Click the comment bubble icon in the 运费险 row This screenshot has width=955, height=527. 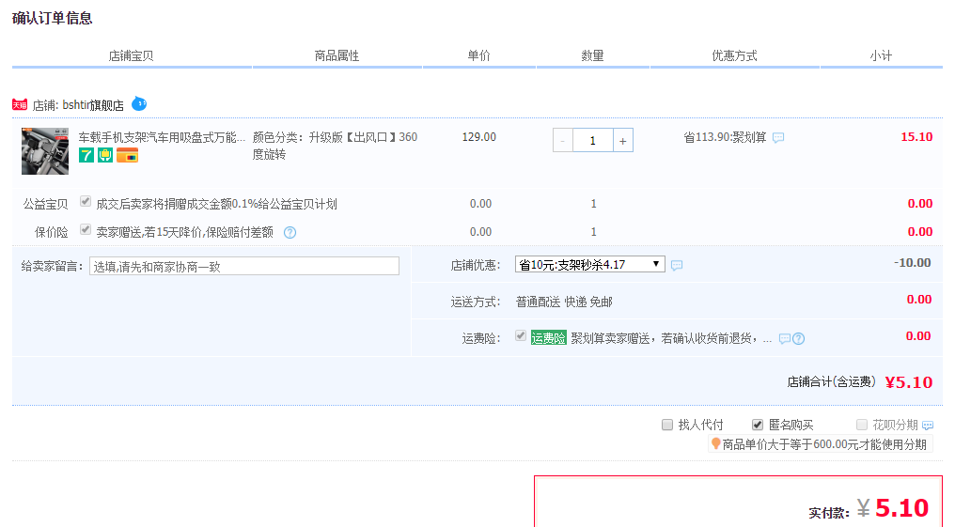785,339
